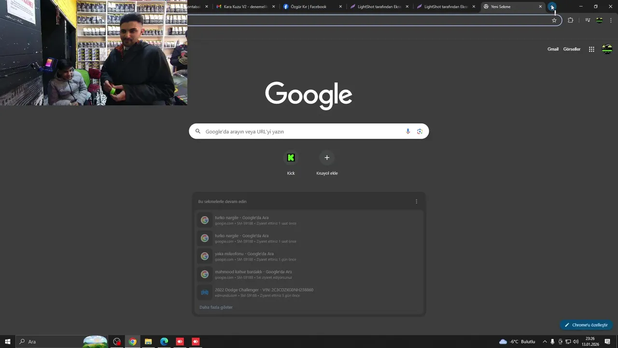Start a voice search with the microphone
Screen dimensions: 618x348
[x=408, y=131]
